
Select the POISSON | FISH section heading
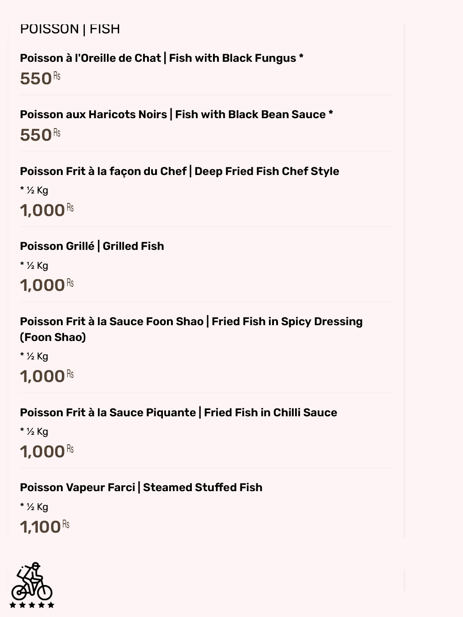[x=70, y=29]
